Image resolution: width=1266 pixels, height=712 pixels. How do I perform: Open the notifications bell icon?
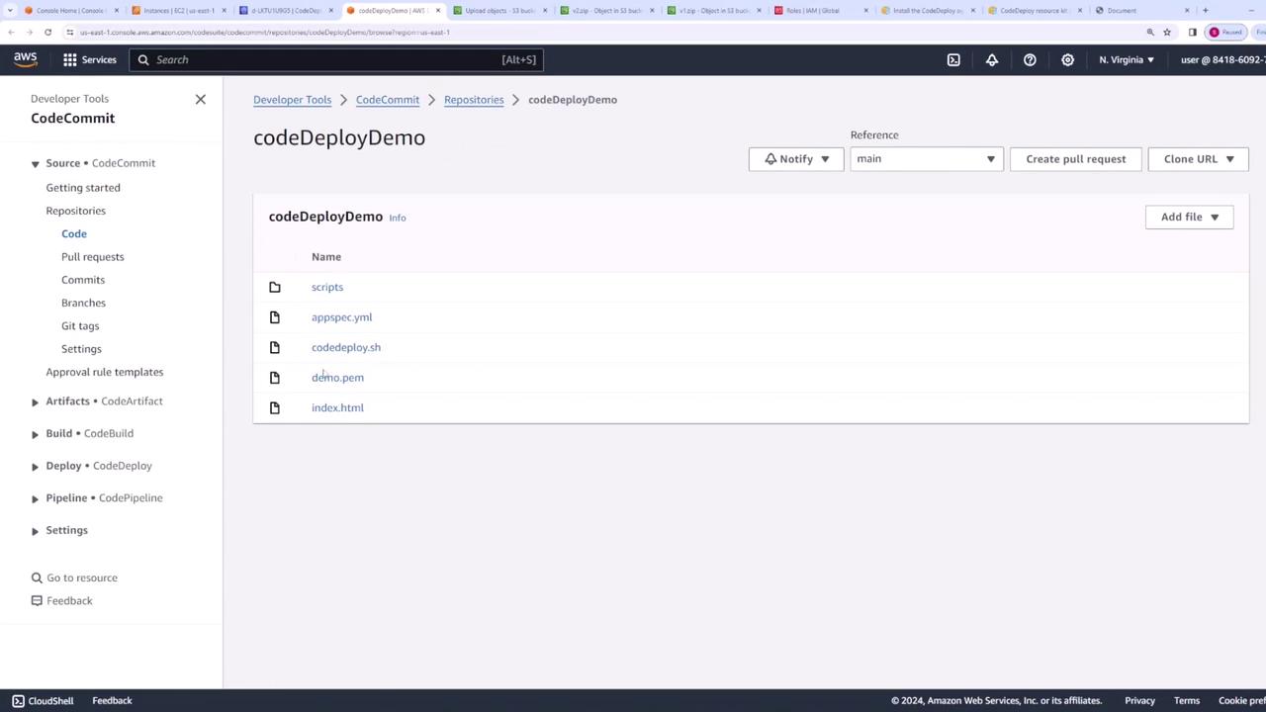992,59
